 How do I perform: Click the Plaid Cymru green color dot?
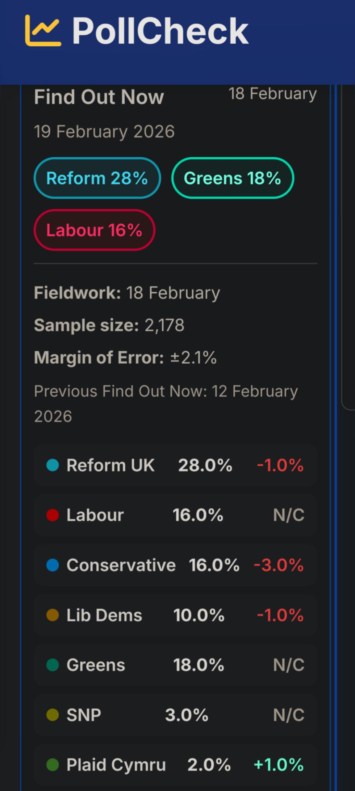pos(52,765)
